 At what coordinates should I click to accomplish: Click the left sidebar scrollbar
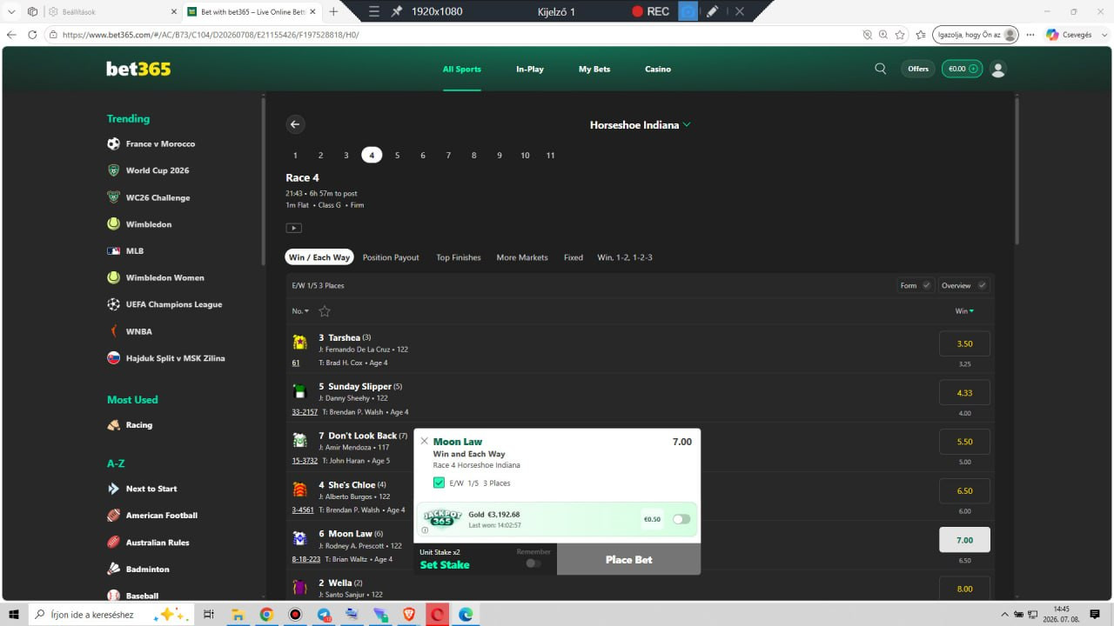[264, 183]
